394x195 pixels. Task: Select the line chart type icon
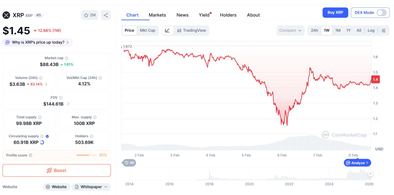tap(167, 30)
